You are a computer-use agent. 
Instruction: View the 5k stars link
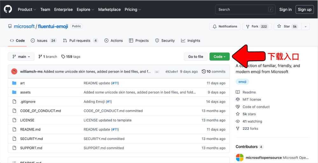tap(246, 114)
